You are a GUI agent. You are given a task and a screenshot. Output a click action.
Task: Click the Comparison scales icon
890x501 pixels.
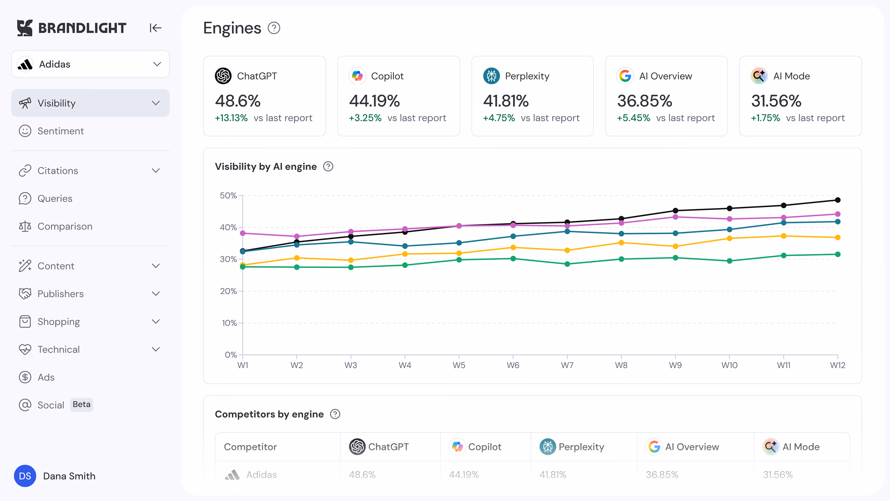click(x=25, y=226)
